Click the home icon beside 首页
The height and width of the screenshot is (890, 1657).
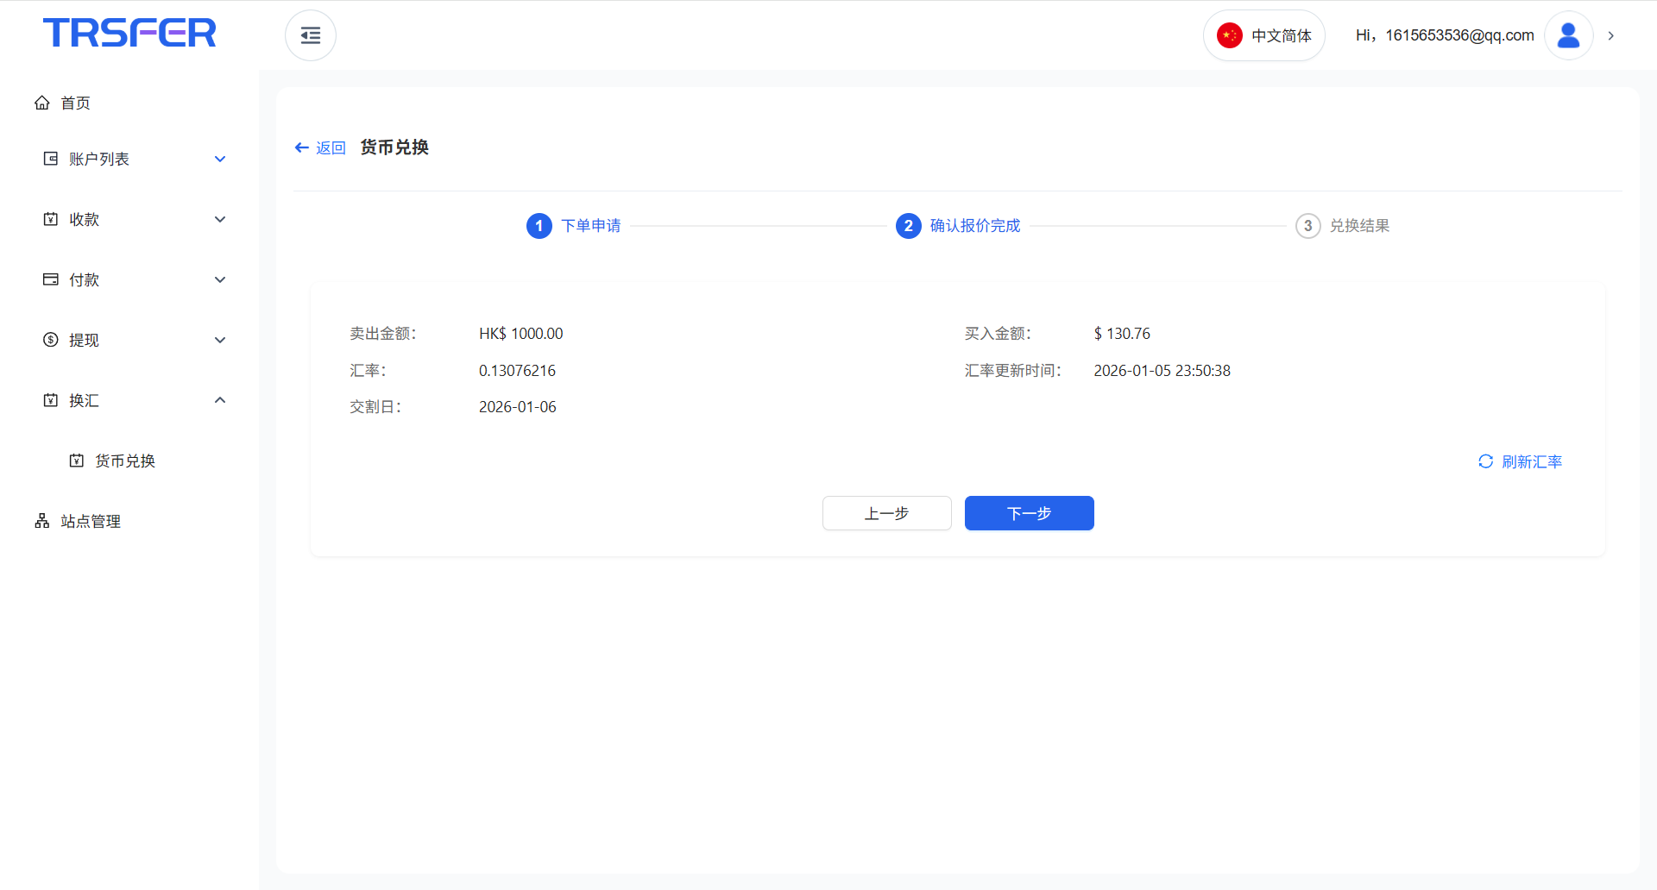click(x=42, y=103)
